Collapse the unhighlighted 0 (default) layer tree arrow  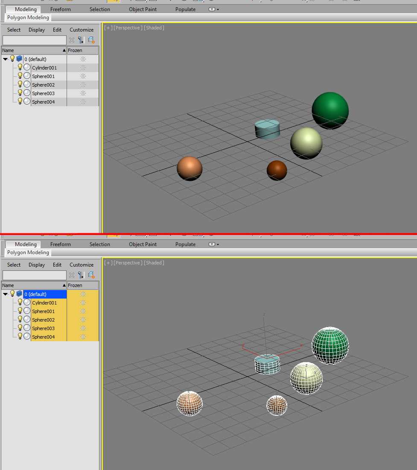tap(5, 59)
